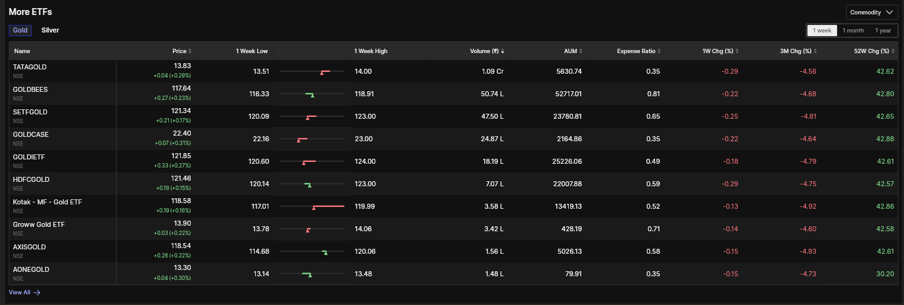Open the Commodity dropdown
This screenshot has height=305, width=904.
pyautogui.click(x=872, y=12)
